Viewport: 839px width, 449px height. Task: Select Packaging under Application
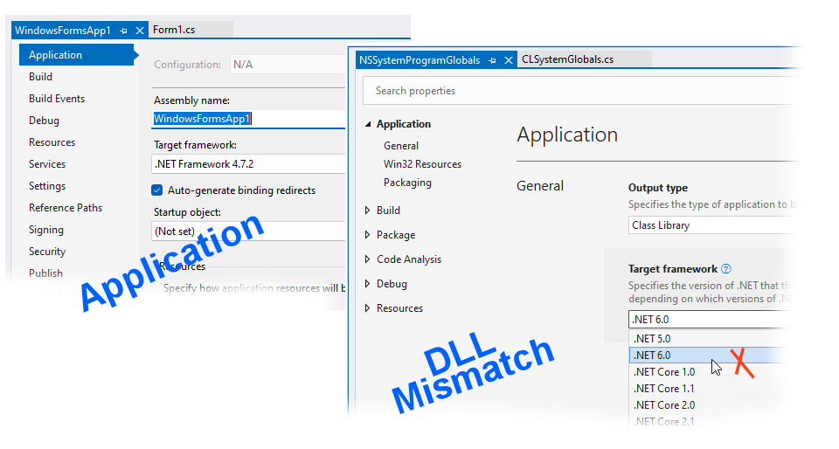(407, 183)
